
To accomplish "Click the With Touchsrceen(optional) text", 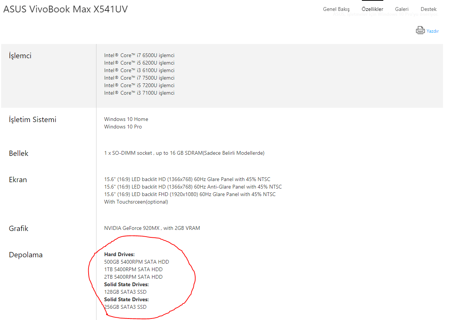I will tap(136, 202).
